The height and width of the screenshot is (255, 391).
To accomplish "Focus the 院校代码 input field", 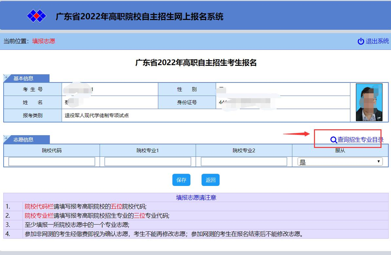I will (x=52, y=162).
